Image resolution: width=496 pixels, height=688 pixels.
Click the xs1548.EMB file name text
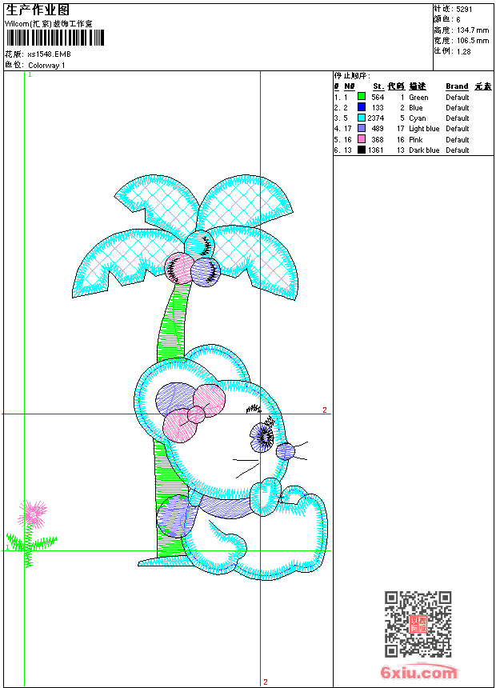pyautogui.click(x=49, y=54)
